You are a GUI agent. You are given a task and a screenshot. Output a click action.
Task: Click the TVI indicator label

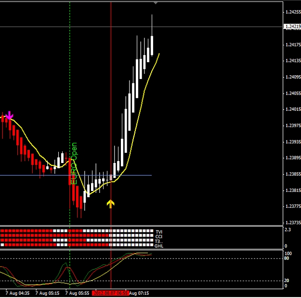click(x=159, y=232)
